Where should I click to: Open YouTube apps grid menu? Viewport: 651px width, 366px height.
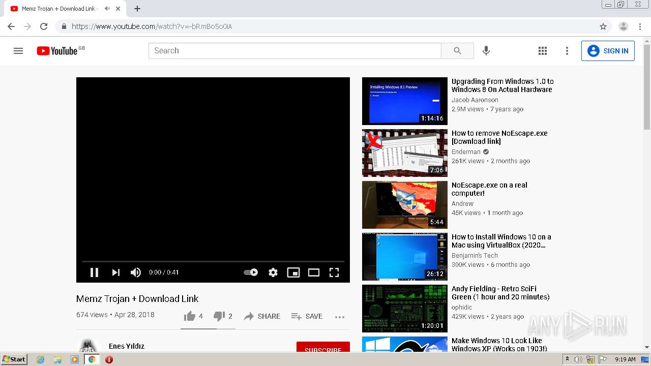pos(543,51)
